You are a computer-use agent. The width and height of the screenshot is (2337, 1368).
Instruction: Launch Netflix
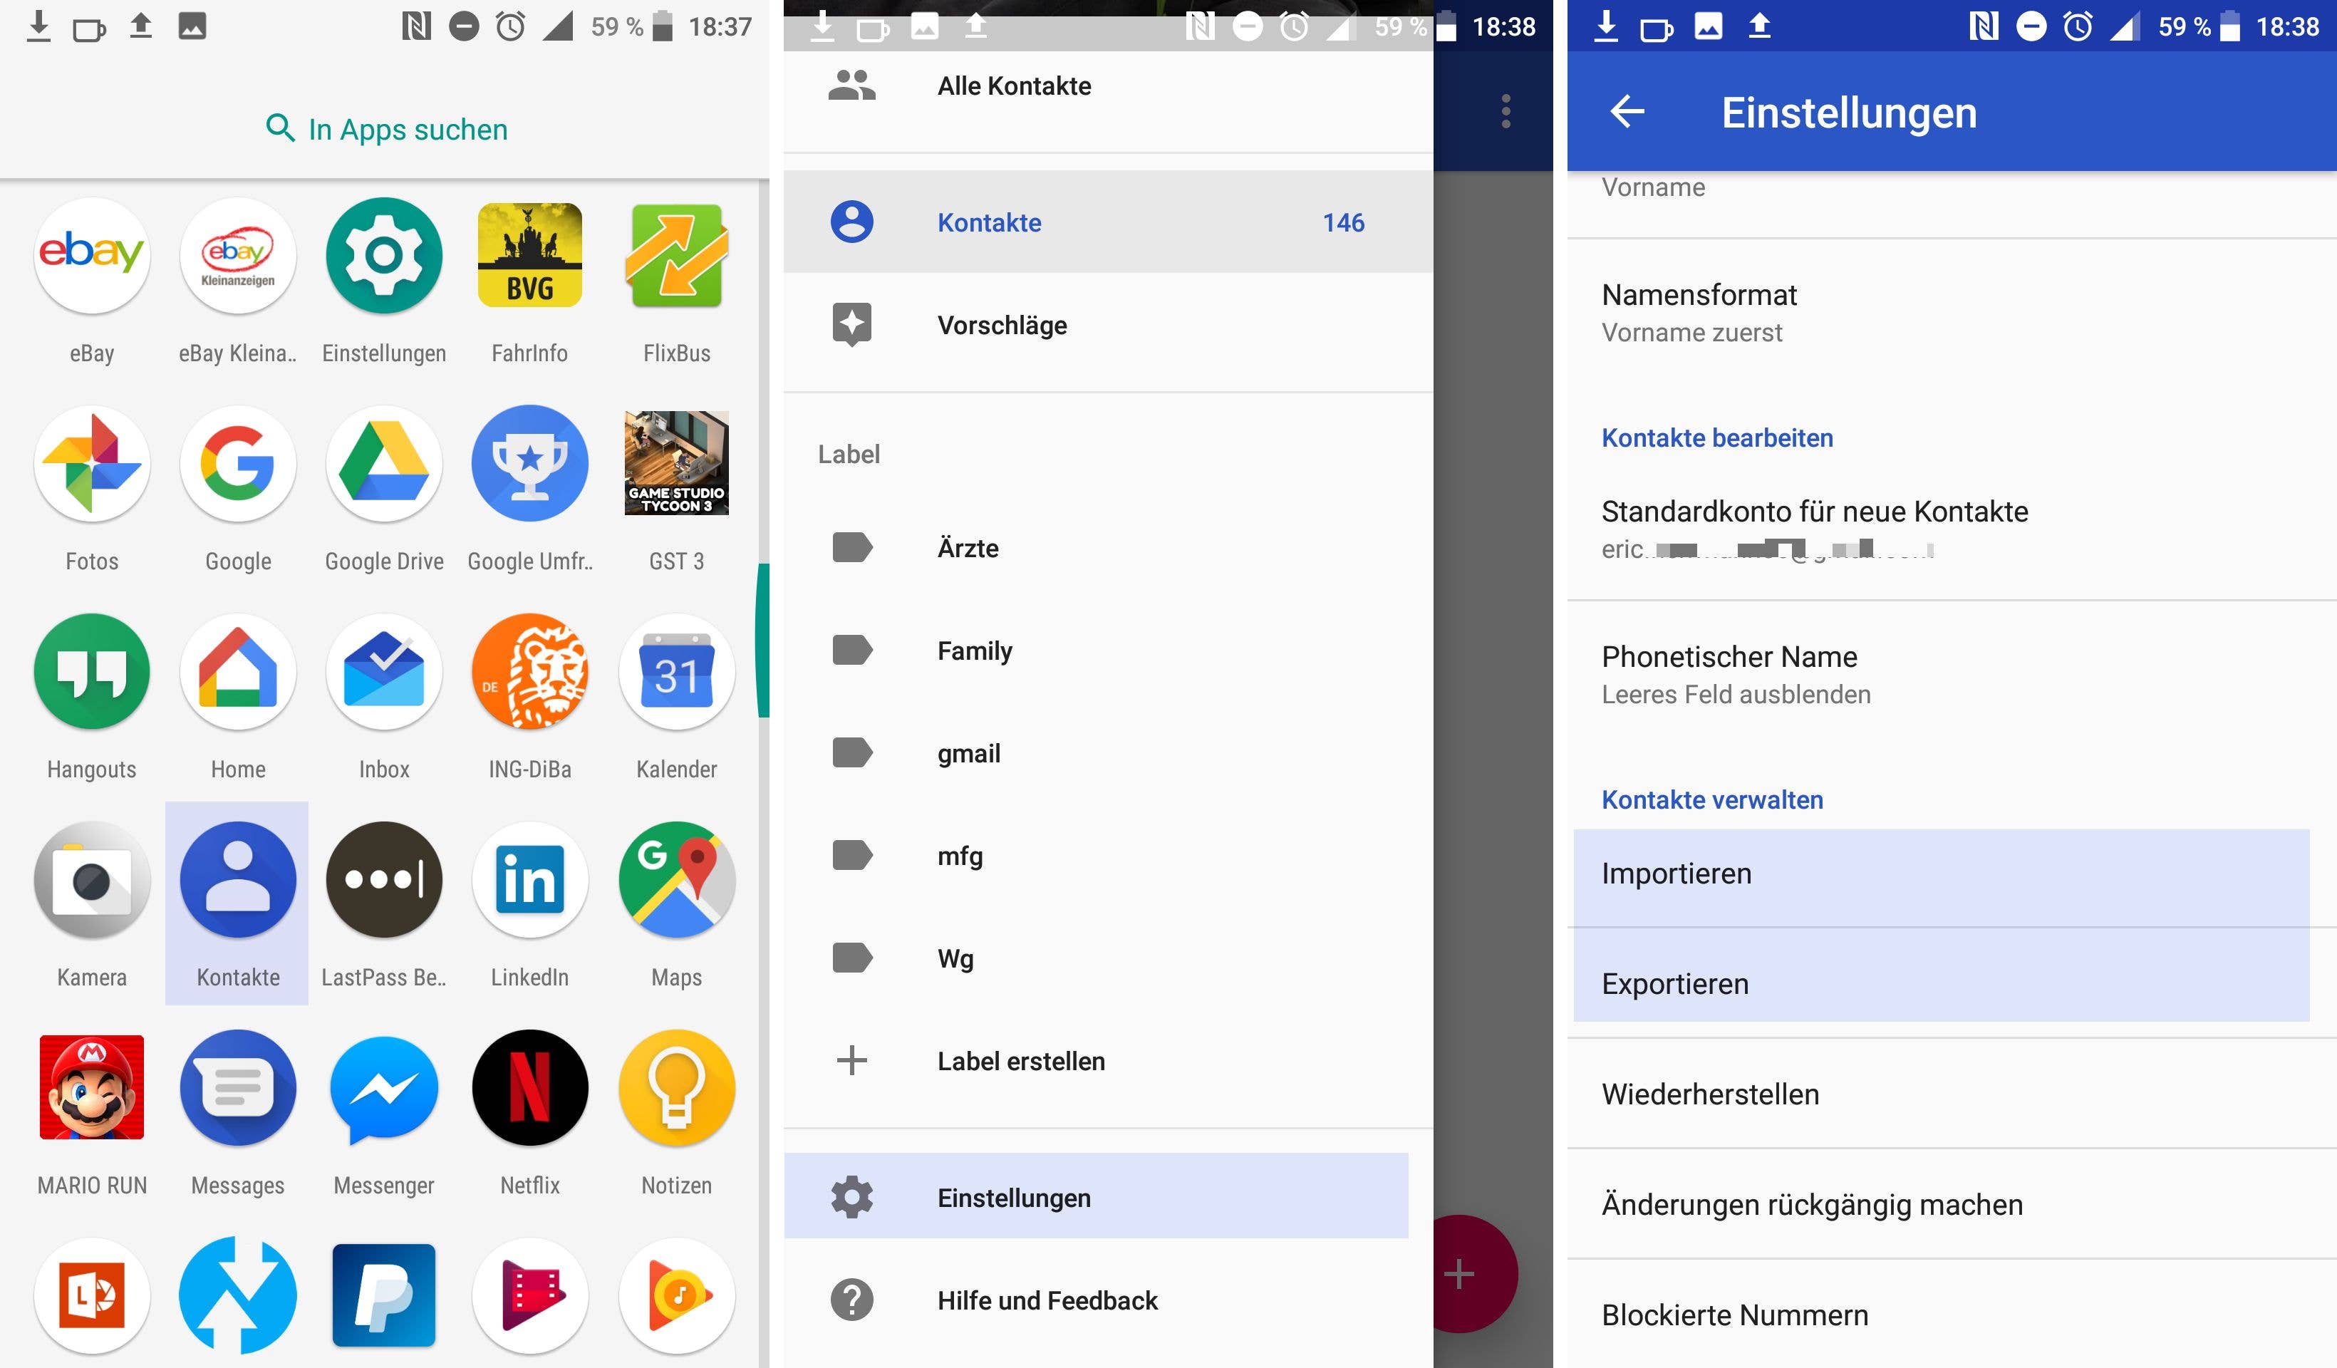coord(529,1087)
